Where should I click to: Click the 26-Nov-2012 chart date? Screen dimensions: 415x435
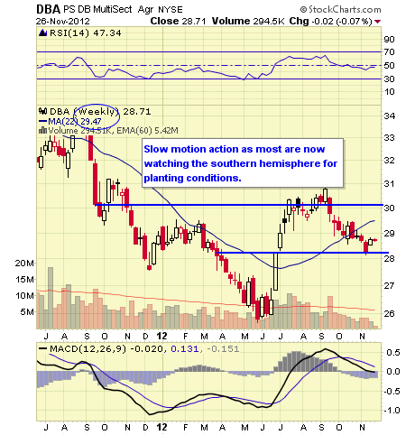tap(63, 22)
